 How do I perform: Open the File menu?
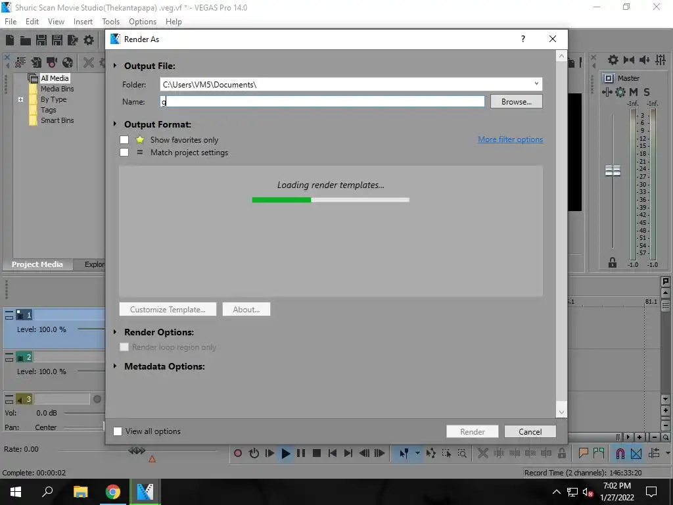click(x=11, y=22)
